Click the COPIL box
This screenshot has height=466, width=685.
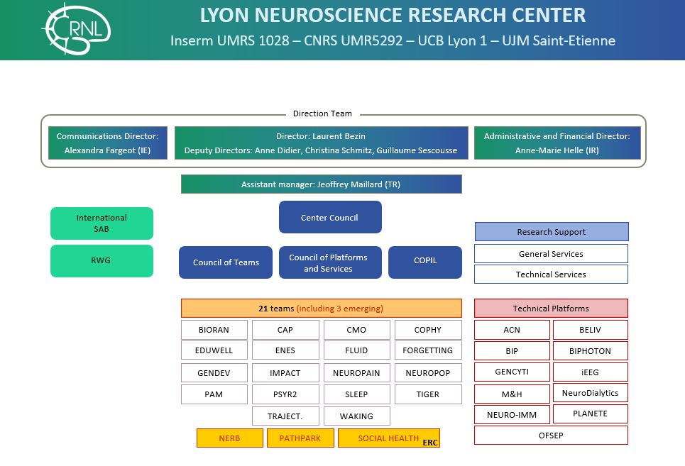tap(425, 262)
